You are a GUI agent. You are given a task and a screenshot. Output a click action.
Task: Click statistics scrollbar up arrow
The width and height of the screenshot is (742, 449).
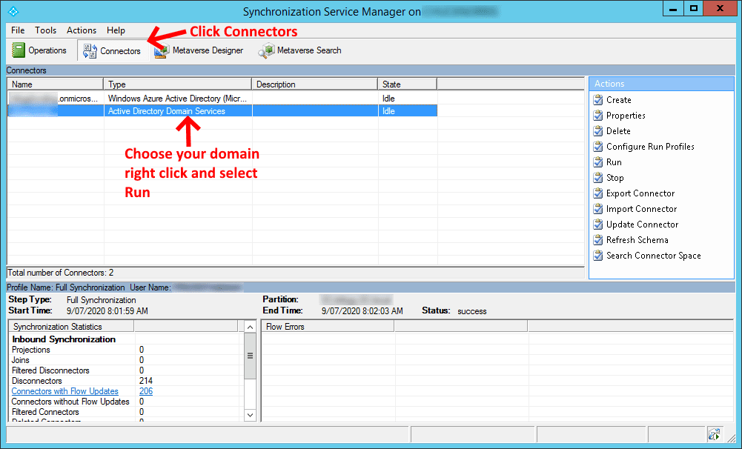coord(250,327)
